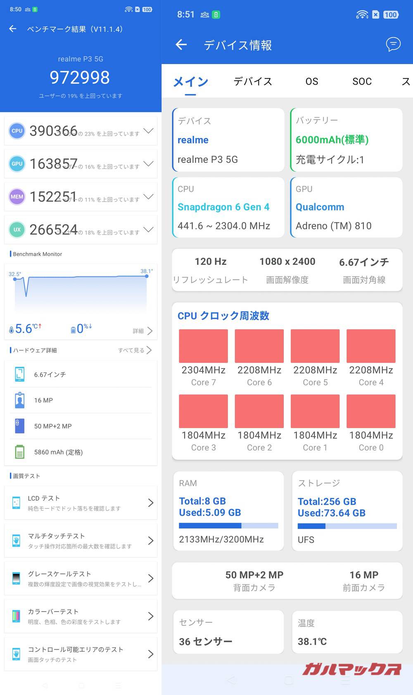The image size is (413, 695).
Task: Click the 温度 38.1℃ card
Action: [x=347, y=632]
